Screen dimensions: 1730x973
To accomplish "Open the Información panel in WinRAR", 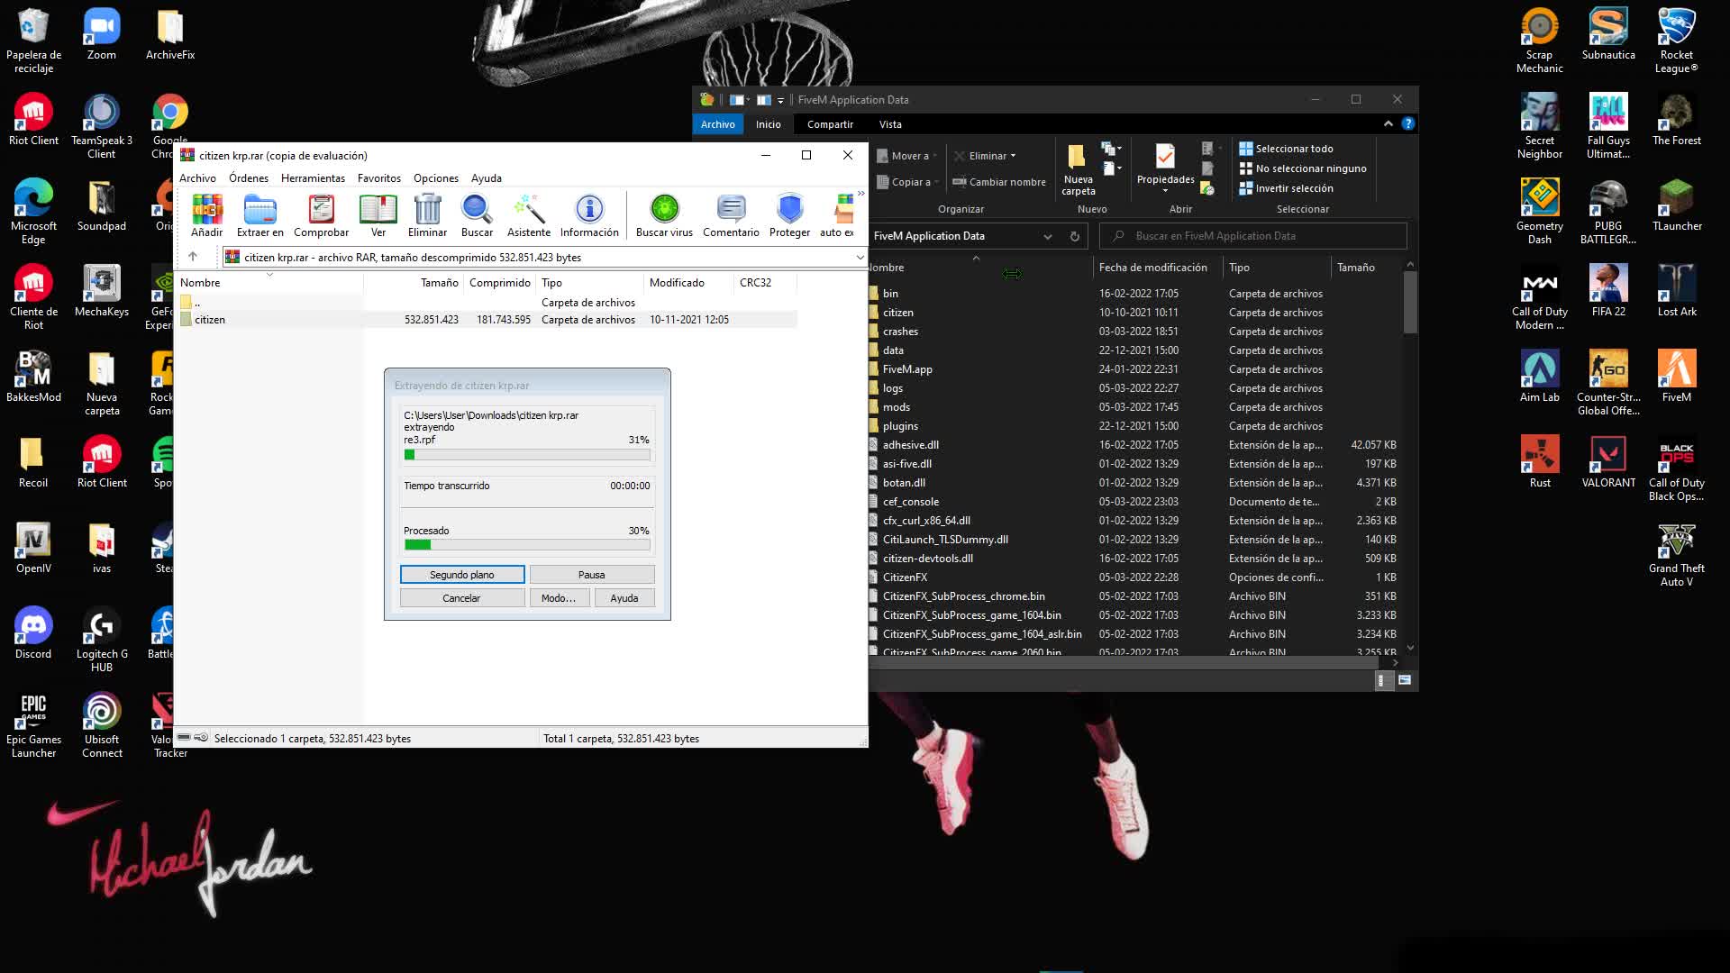I will coord(588,216).
